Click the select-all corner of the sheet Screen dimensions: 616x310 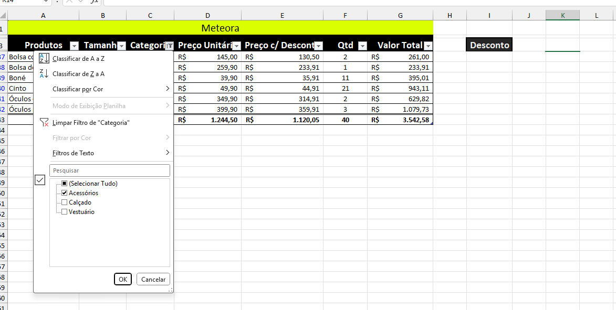click(x=4, y=15)
